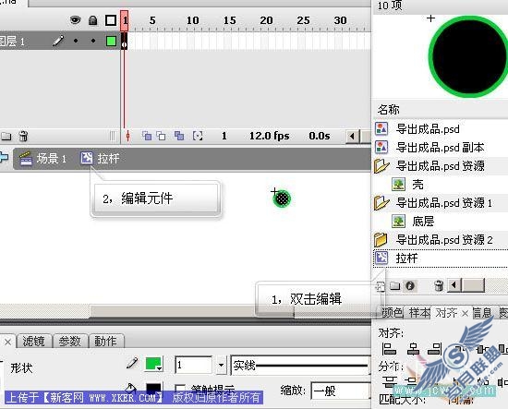Enable onion skin outlines
The width and height of the screenshot is (508, 409).
point(161,136)
